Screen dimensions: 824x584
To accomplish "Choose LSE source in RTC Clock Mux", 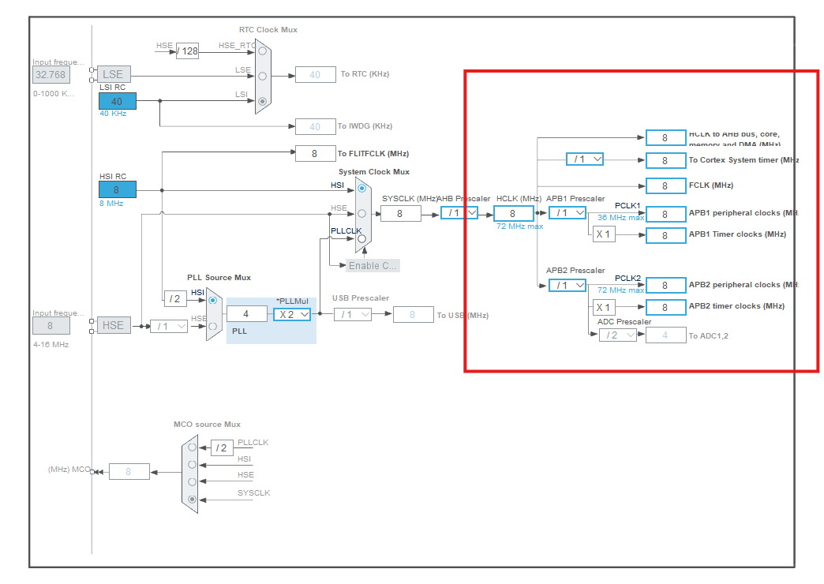I will pos(263,76).
